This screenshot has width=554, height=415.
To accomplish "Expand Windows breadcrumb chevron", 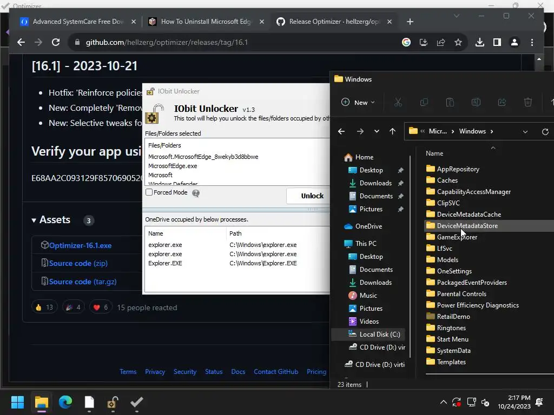I will pos(492,131).
